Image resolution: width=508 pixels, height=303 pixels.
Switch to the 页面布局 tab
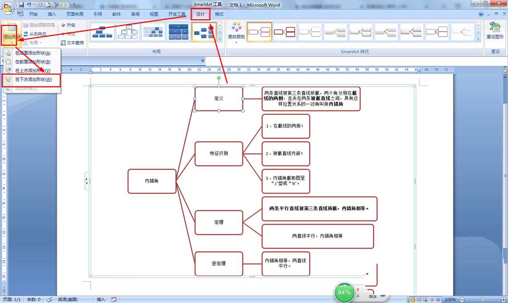pyautogui.click(x=75, y=14)
